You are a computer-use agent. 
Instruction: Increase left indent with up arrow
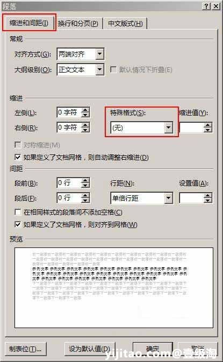point(85,110)
